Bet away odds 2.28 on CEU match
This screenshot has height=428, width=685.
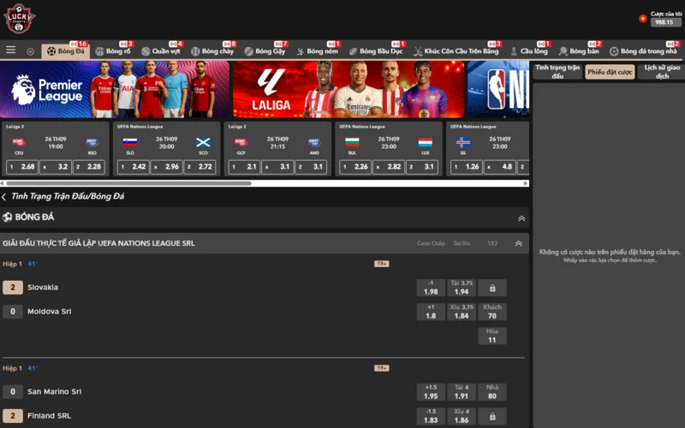coord(89,167)
